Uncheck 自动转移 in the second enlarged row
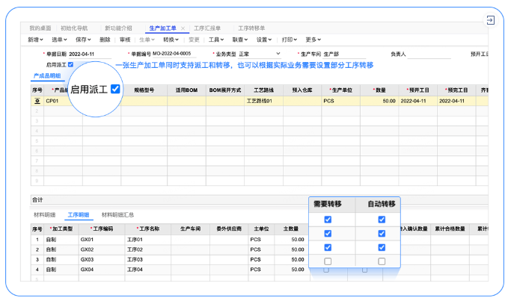Viewport: 508px width, 301px height. click(x=382, y=234)
